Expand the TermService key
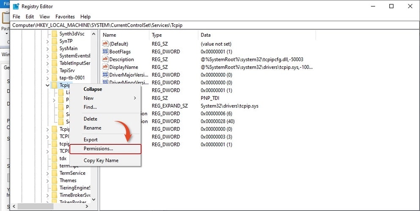Screen dimensions: 420x211 coord(47,173)
